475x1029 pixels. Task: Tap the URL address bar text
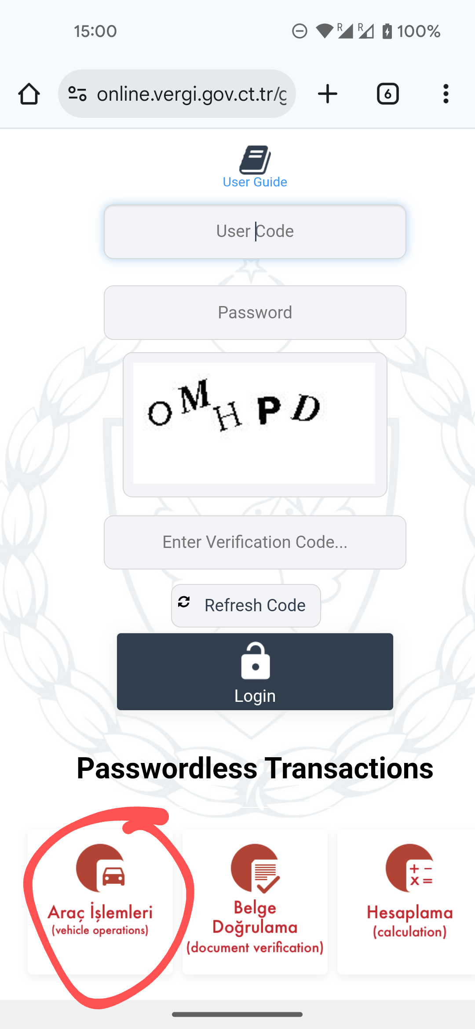[191, 94]
